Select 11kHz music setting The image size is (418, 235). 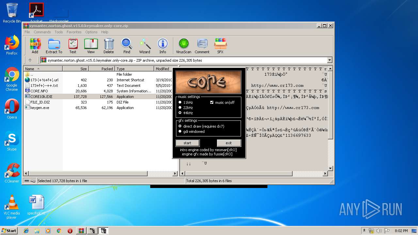coord(186,102)
